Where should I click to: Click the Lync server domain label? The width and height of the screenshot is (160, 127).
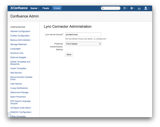54,35
